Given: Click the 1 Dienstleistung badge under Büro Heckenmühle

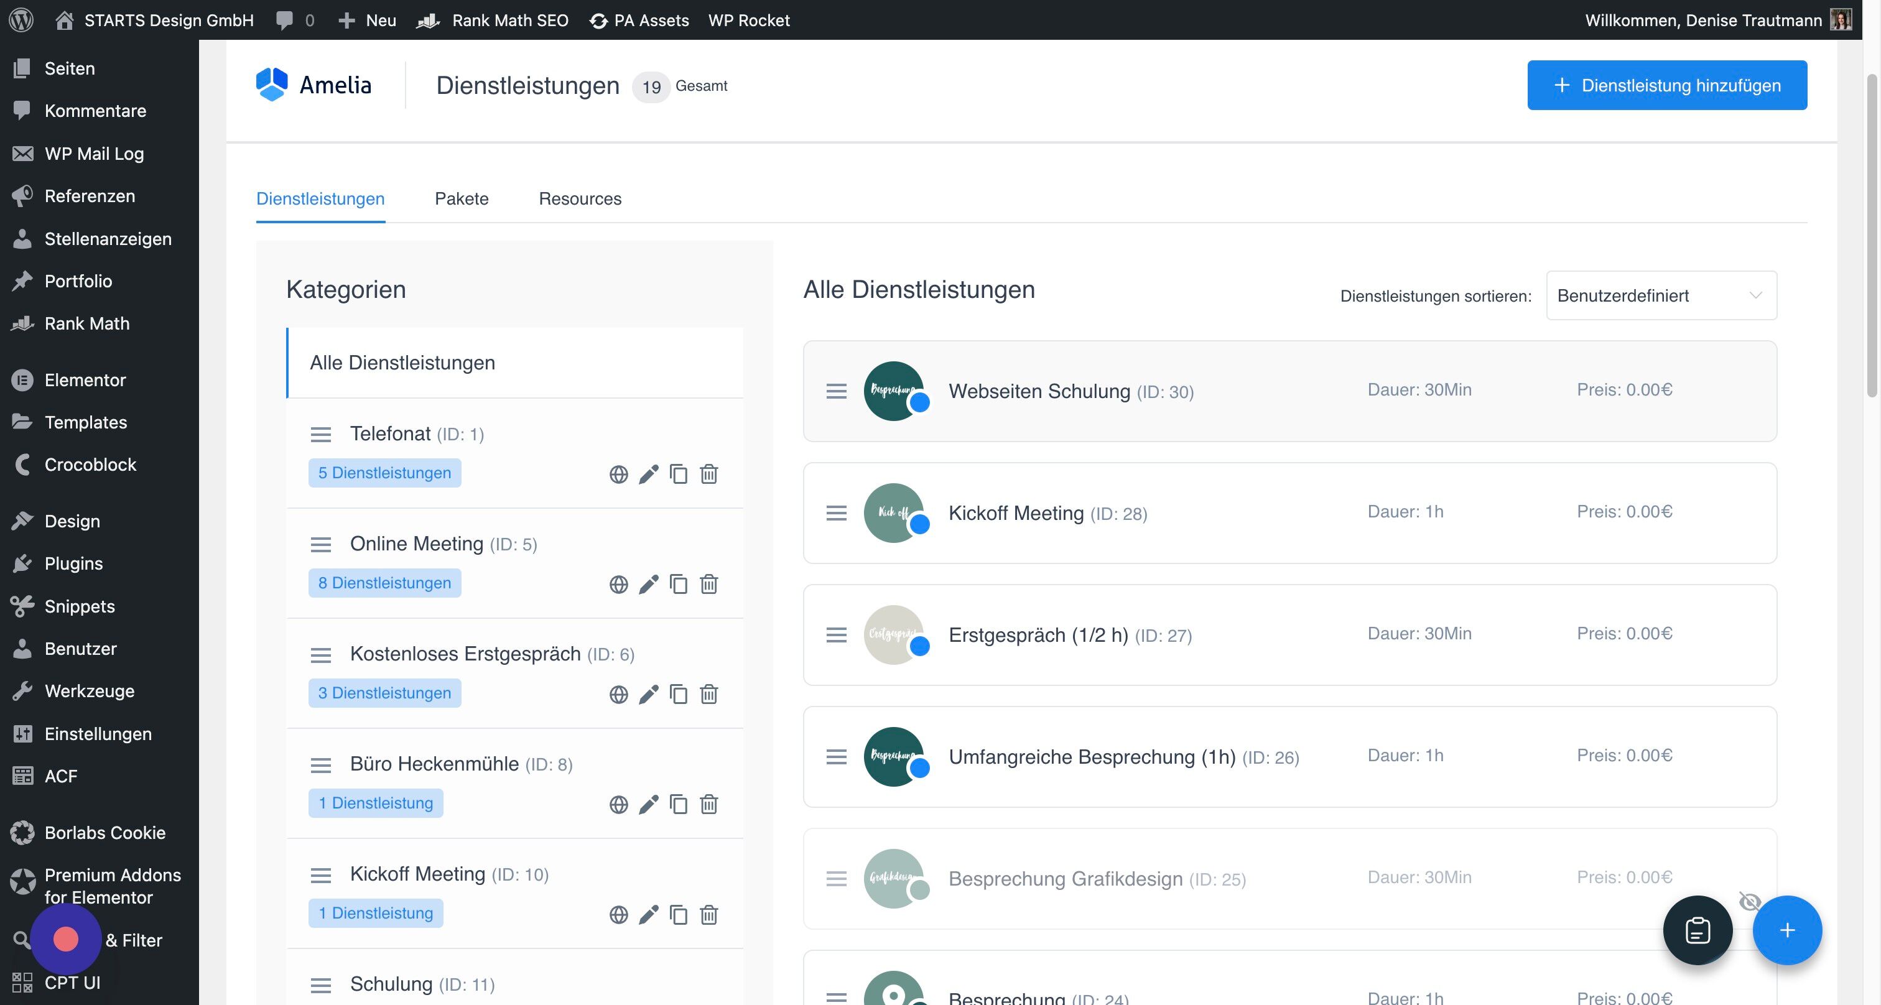Looking at the screenshot, I should [375, 804].
